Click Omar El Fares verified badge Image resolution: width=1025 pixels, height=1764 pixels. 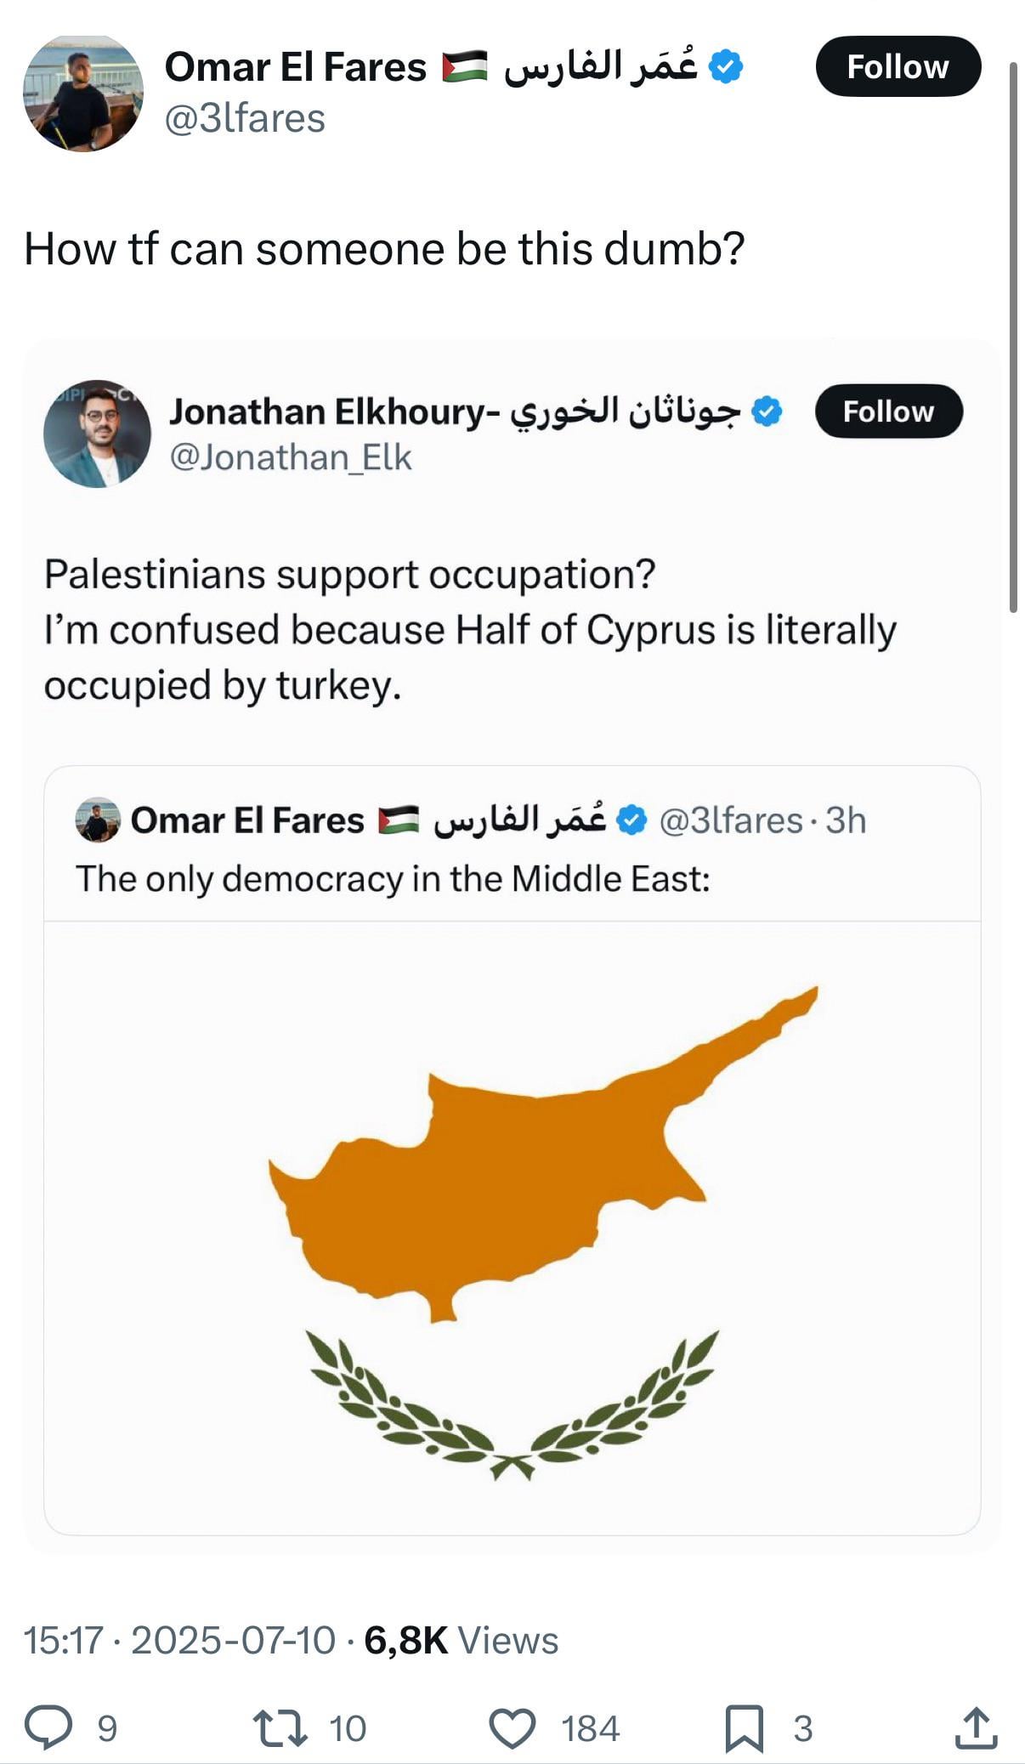725,67
